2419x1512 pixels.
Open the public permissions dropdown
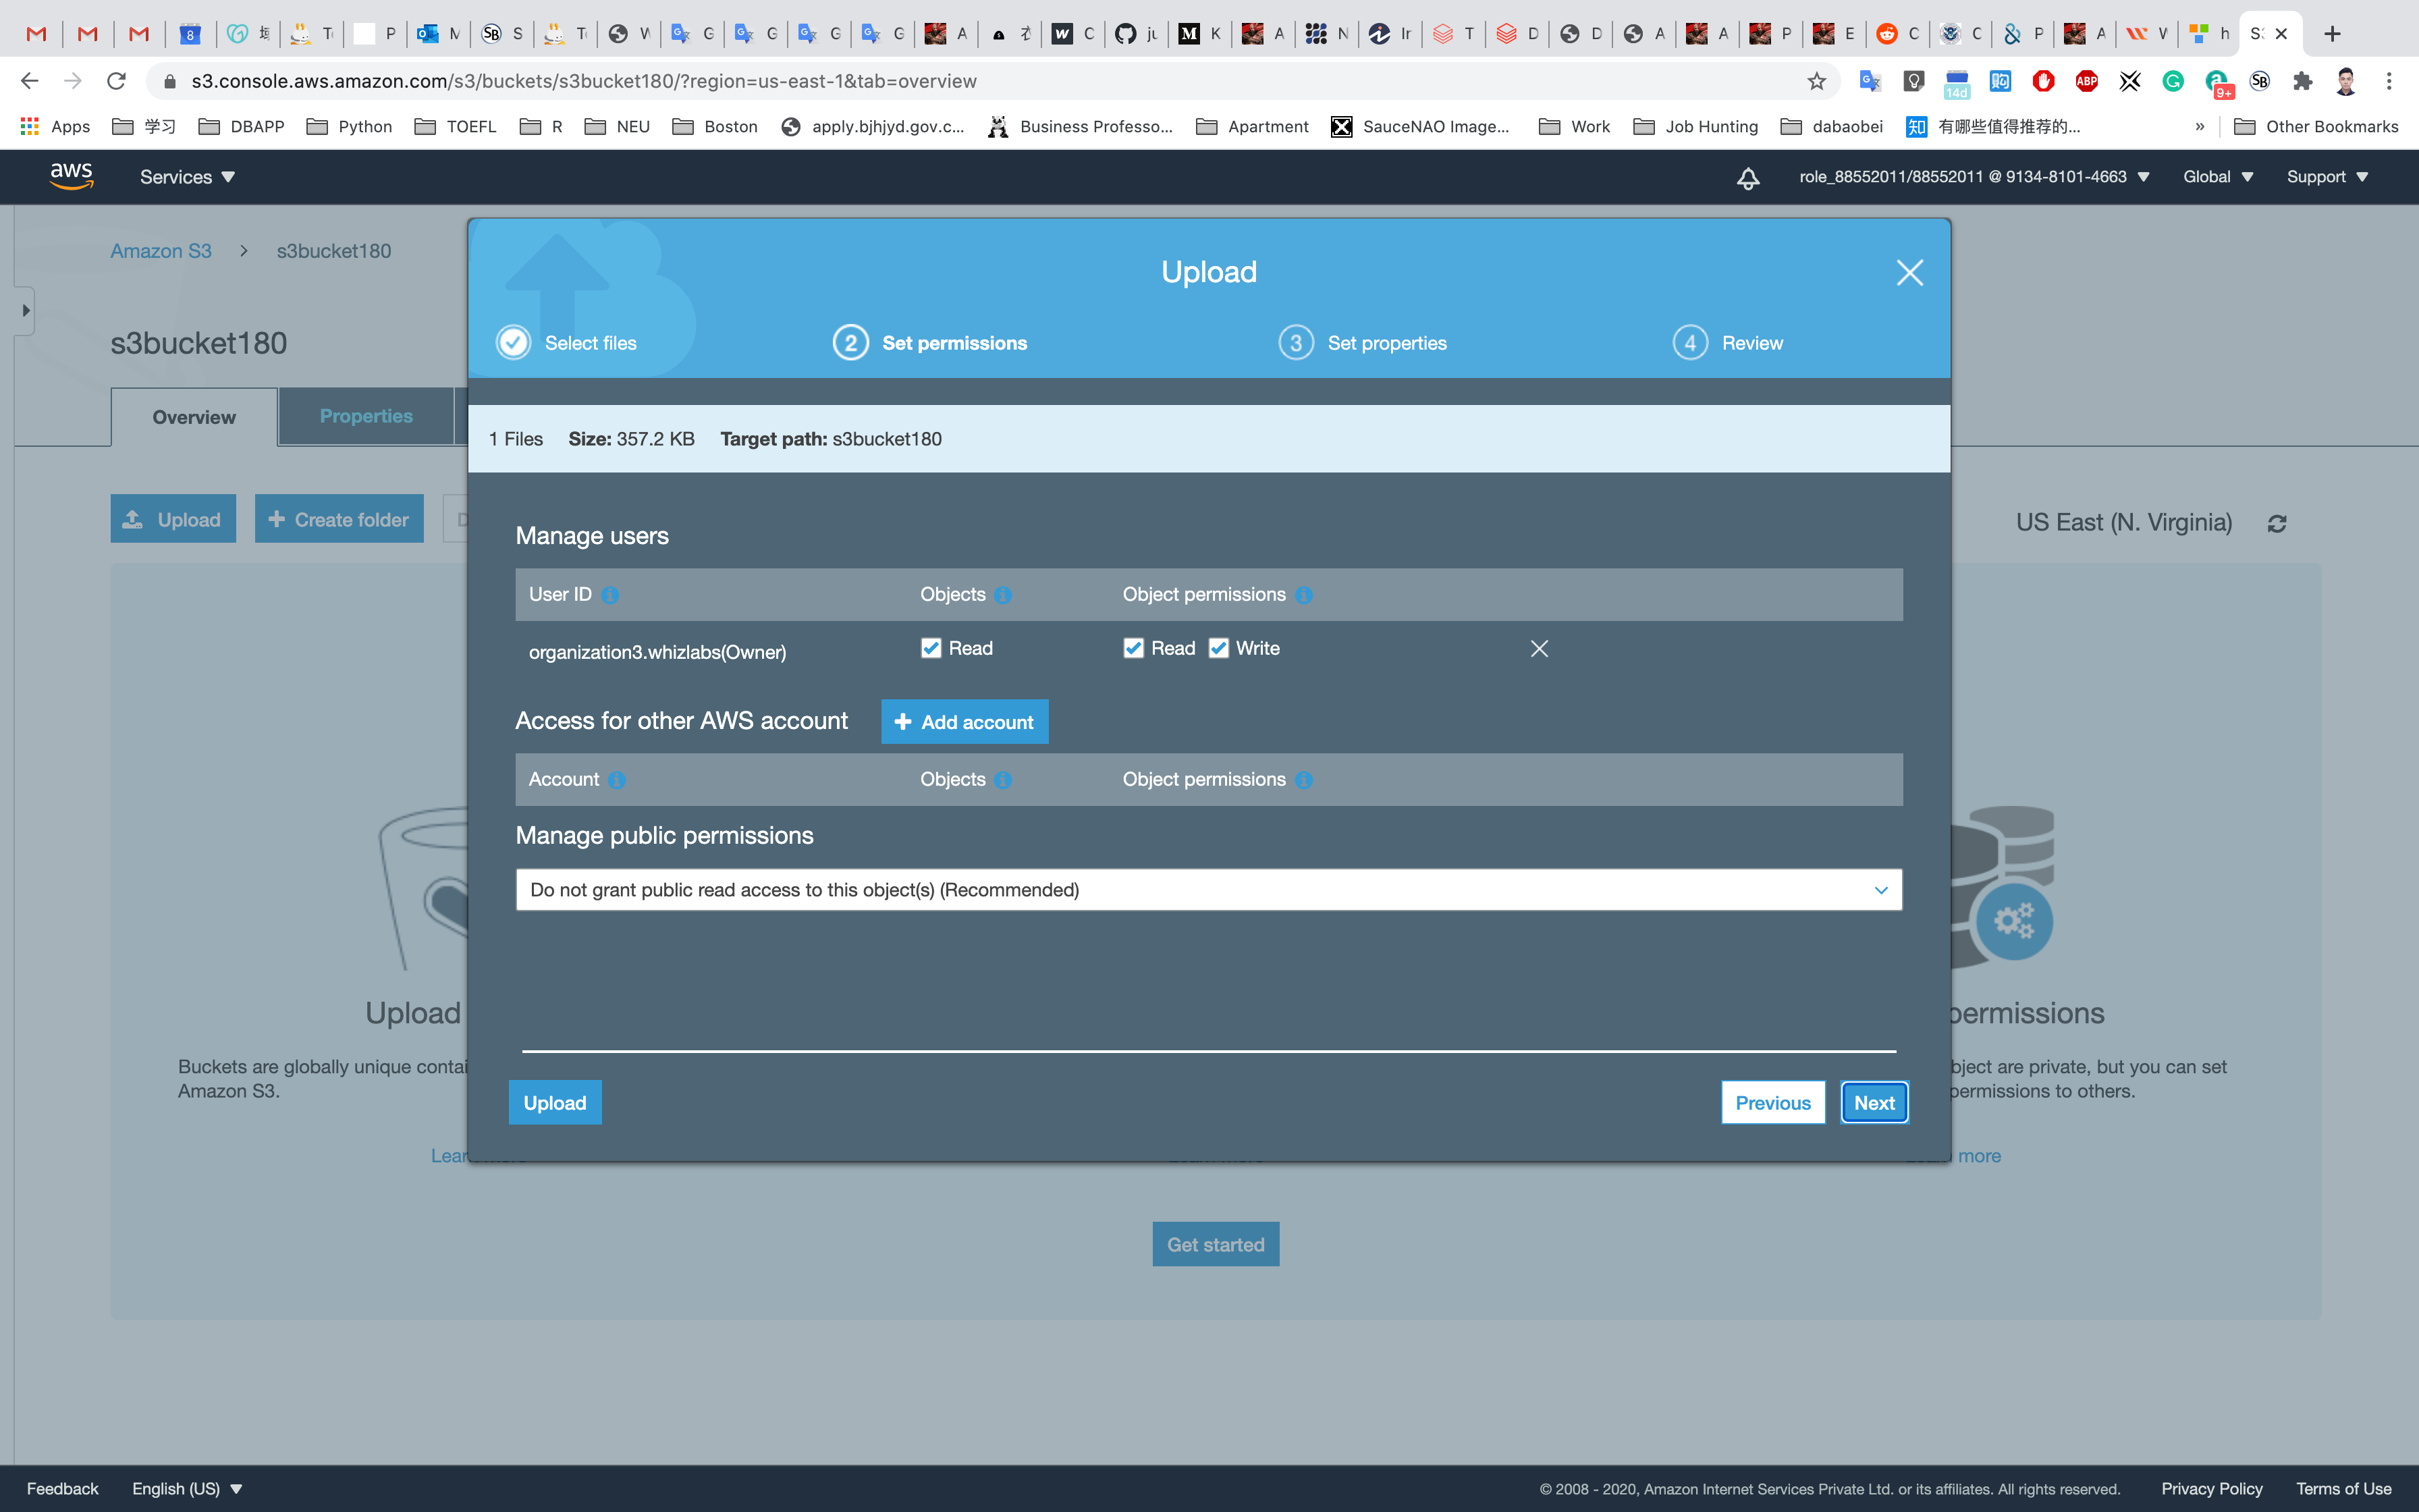tap(1209, 890)
